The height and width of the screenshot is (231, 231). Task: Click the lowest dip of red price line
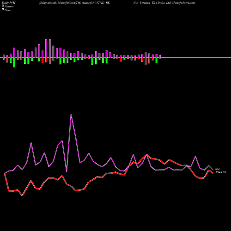tap(22, 195)
